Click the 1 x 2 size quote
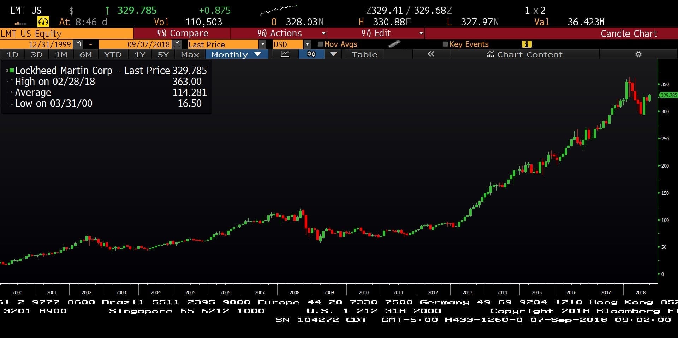 click(535, 11)
